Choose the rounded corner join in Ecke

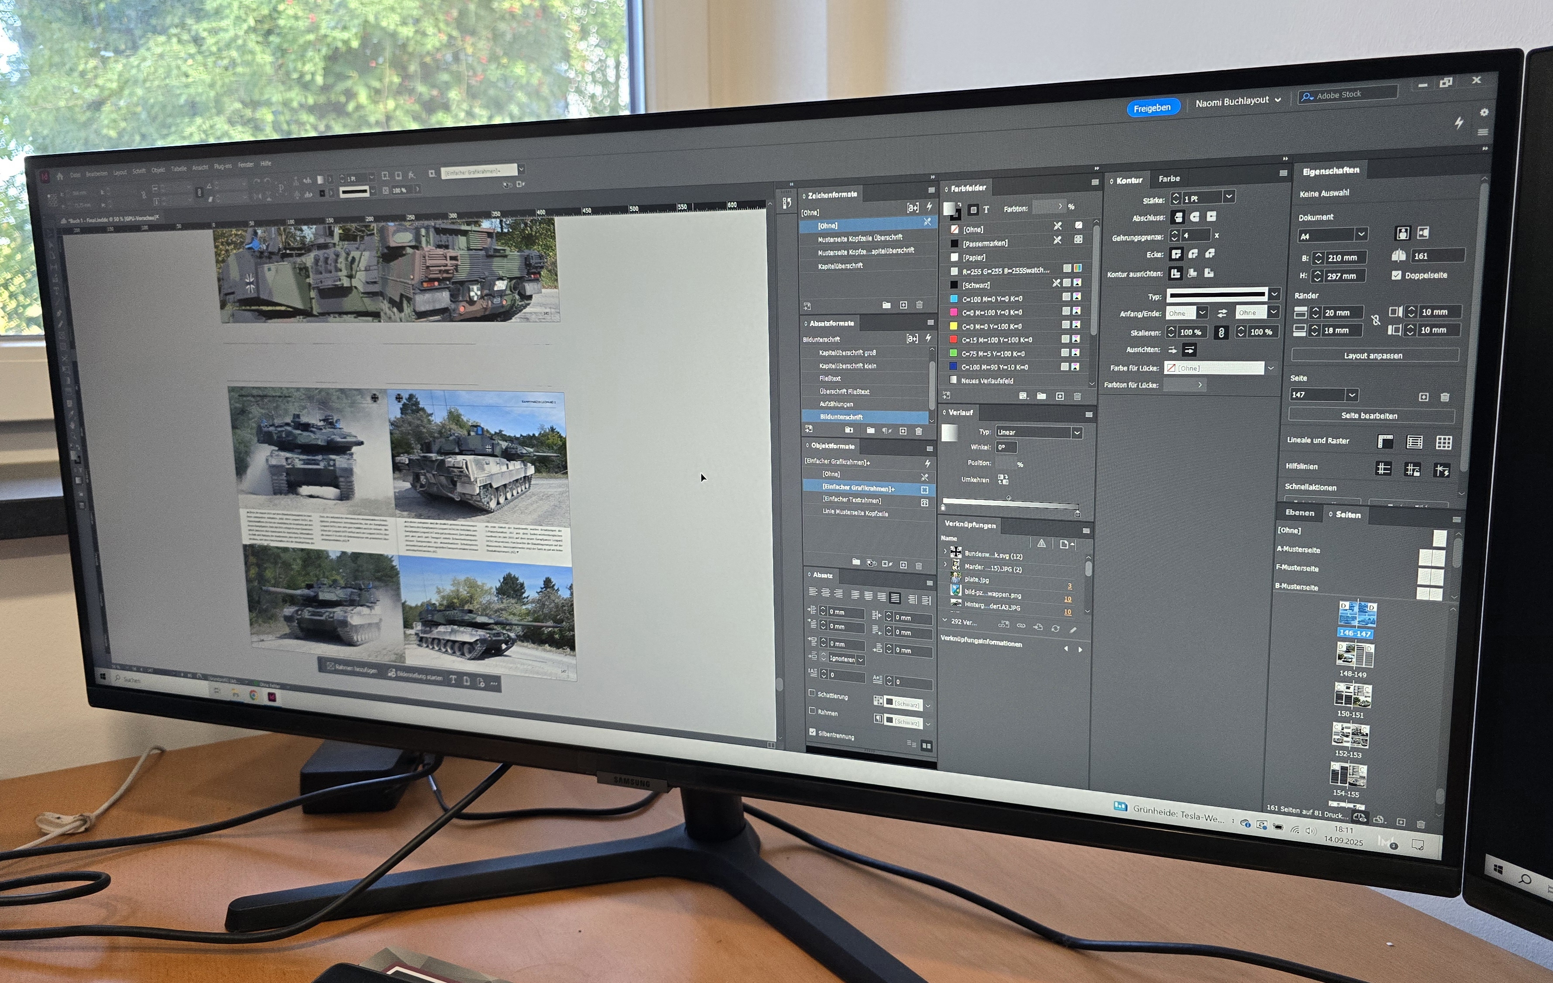pos(1193,254)
